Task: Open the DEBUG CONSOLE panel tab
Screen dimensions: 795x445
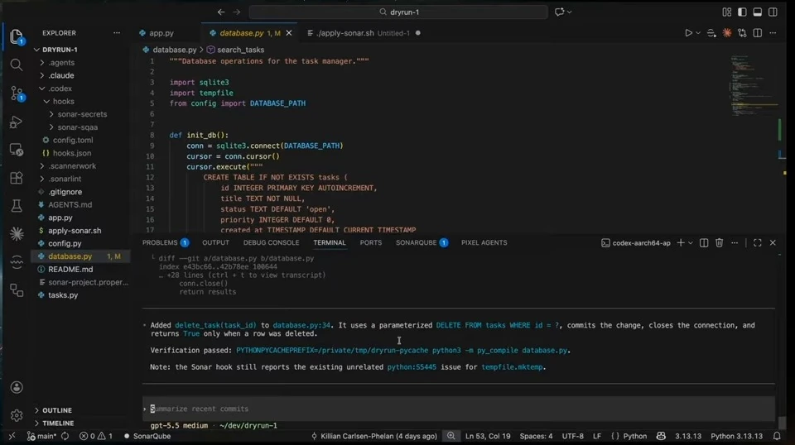Action: point(272,243)
